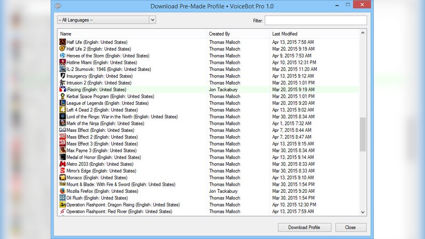Select 'Operation Flashpoint: Red River' profile row

pos(209,212)
